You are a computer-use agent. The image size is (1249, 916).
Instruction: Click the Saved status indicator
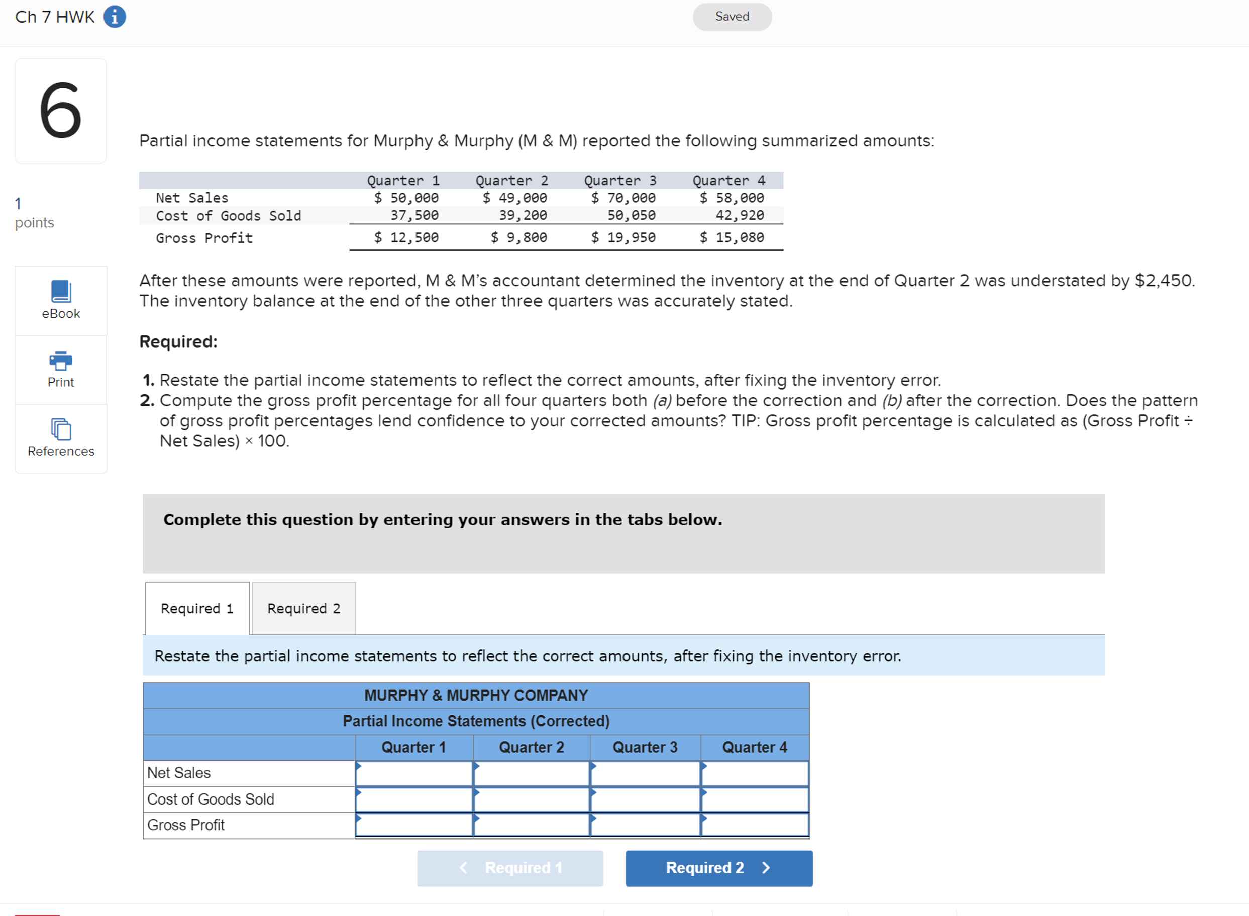(x=731, y=16)
